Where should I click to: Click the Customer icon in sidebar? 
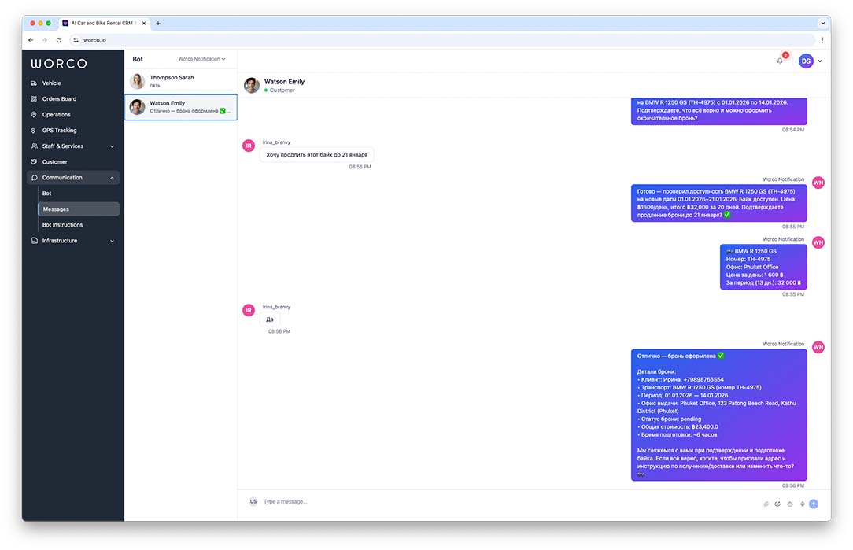[34, 162]
